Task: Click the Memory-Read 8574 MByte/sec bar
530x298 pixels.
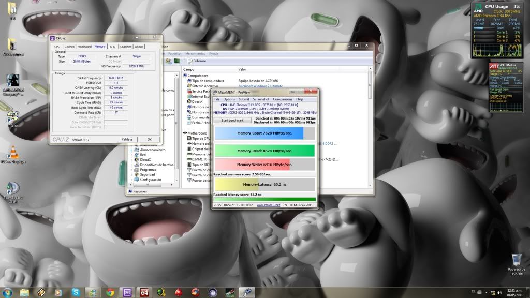Action: [264, 151]
